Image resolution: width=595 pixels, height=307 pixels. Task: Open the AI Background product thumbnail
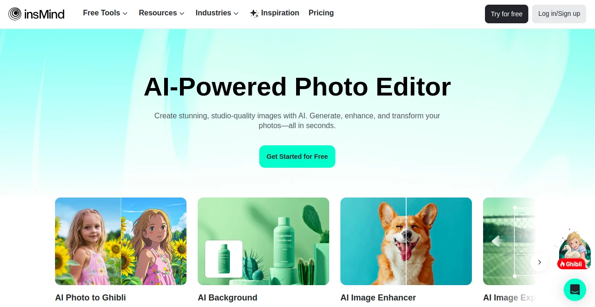(x=263, y=241)
